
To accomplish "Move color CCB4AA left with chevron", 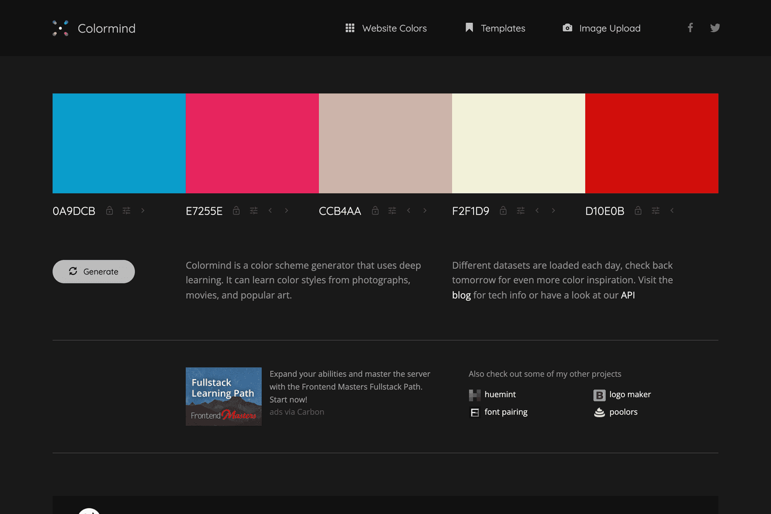I will click(x=408, y=210).
